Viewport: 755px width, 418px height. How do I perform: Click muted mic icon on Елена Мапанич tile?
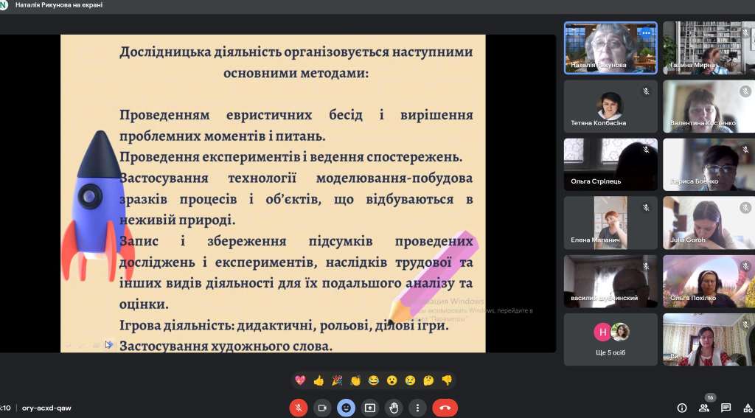[646, 208]
